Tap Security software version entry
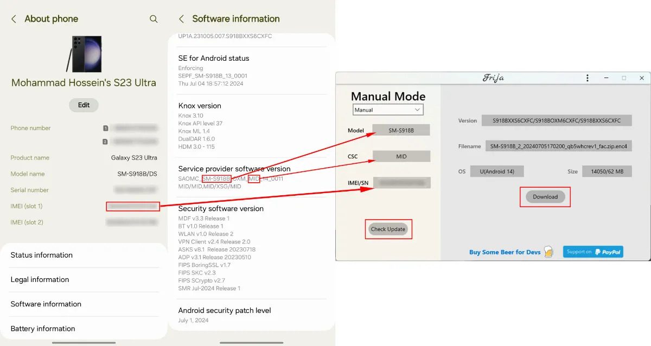Image resolution: width=651 pixels, height=346 pixels. tap(252, 248)
